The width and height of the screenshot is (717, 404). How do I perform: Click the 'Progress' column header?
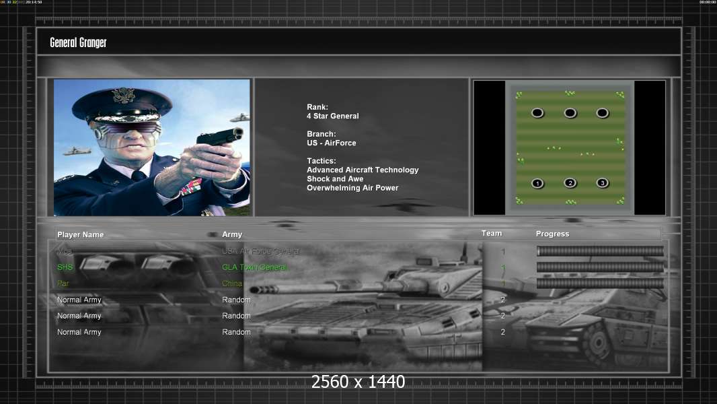[x=552, y=234]
